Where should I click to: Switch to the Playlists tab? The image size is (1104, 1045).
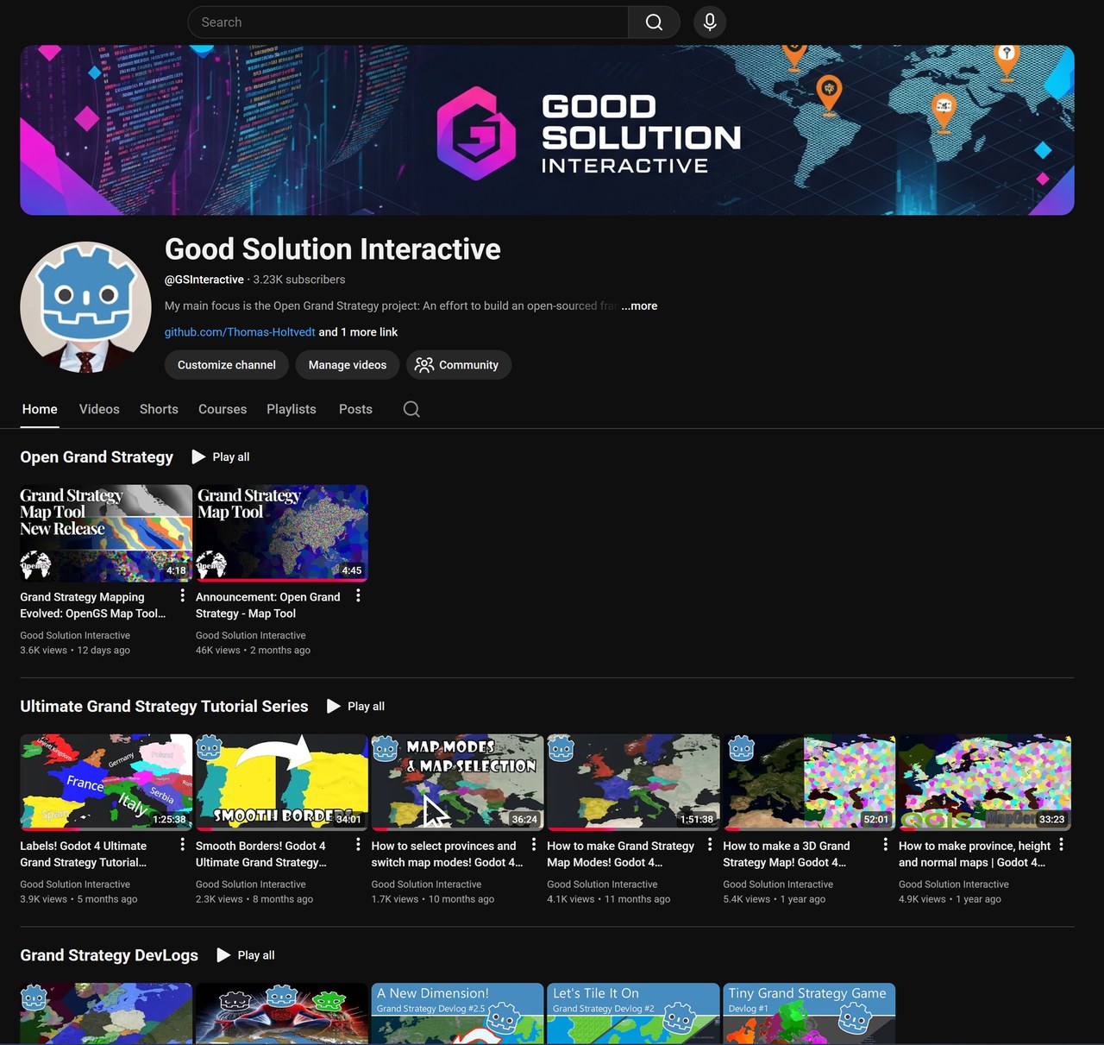291,409
